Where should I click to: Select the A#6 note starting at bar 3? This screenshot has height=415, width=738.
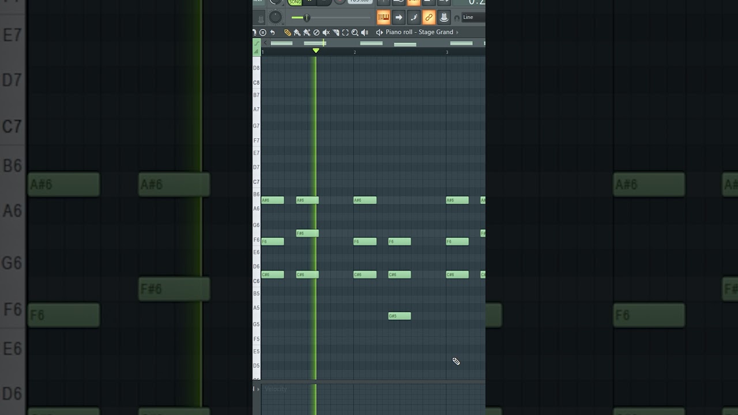[x=457, y=200]
